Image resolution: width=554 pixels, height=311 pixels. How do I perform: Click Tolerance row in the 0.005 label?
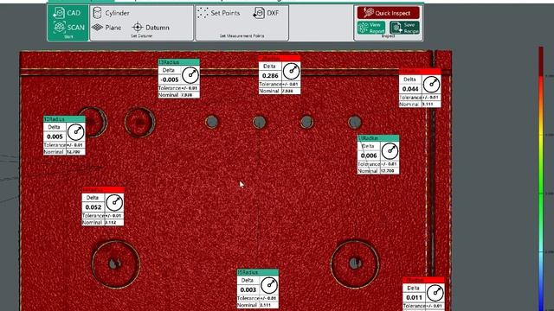[x=64, y=145]
